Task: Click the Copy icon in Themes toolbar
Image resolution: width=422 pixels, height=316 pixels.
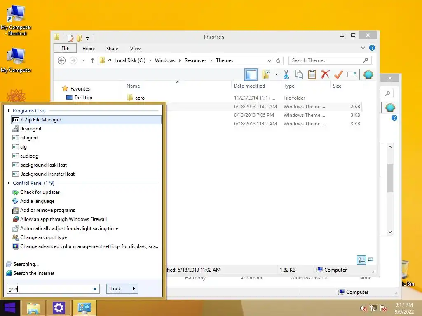Action: coord(299,74)
